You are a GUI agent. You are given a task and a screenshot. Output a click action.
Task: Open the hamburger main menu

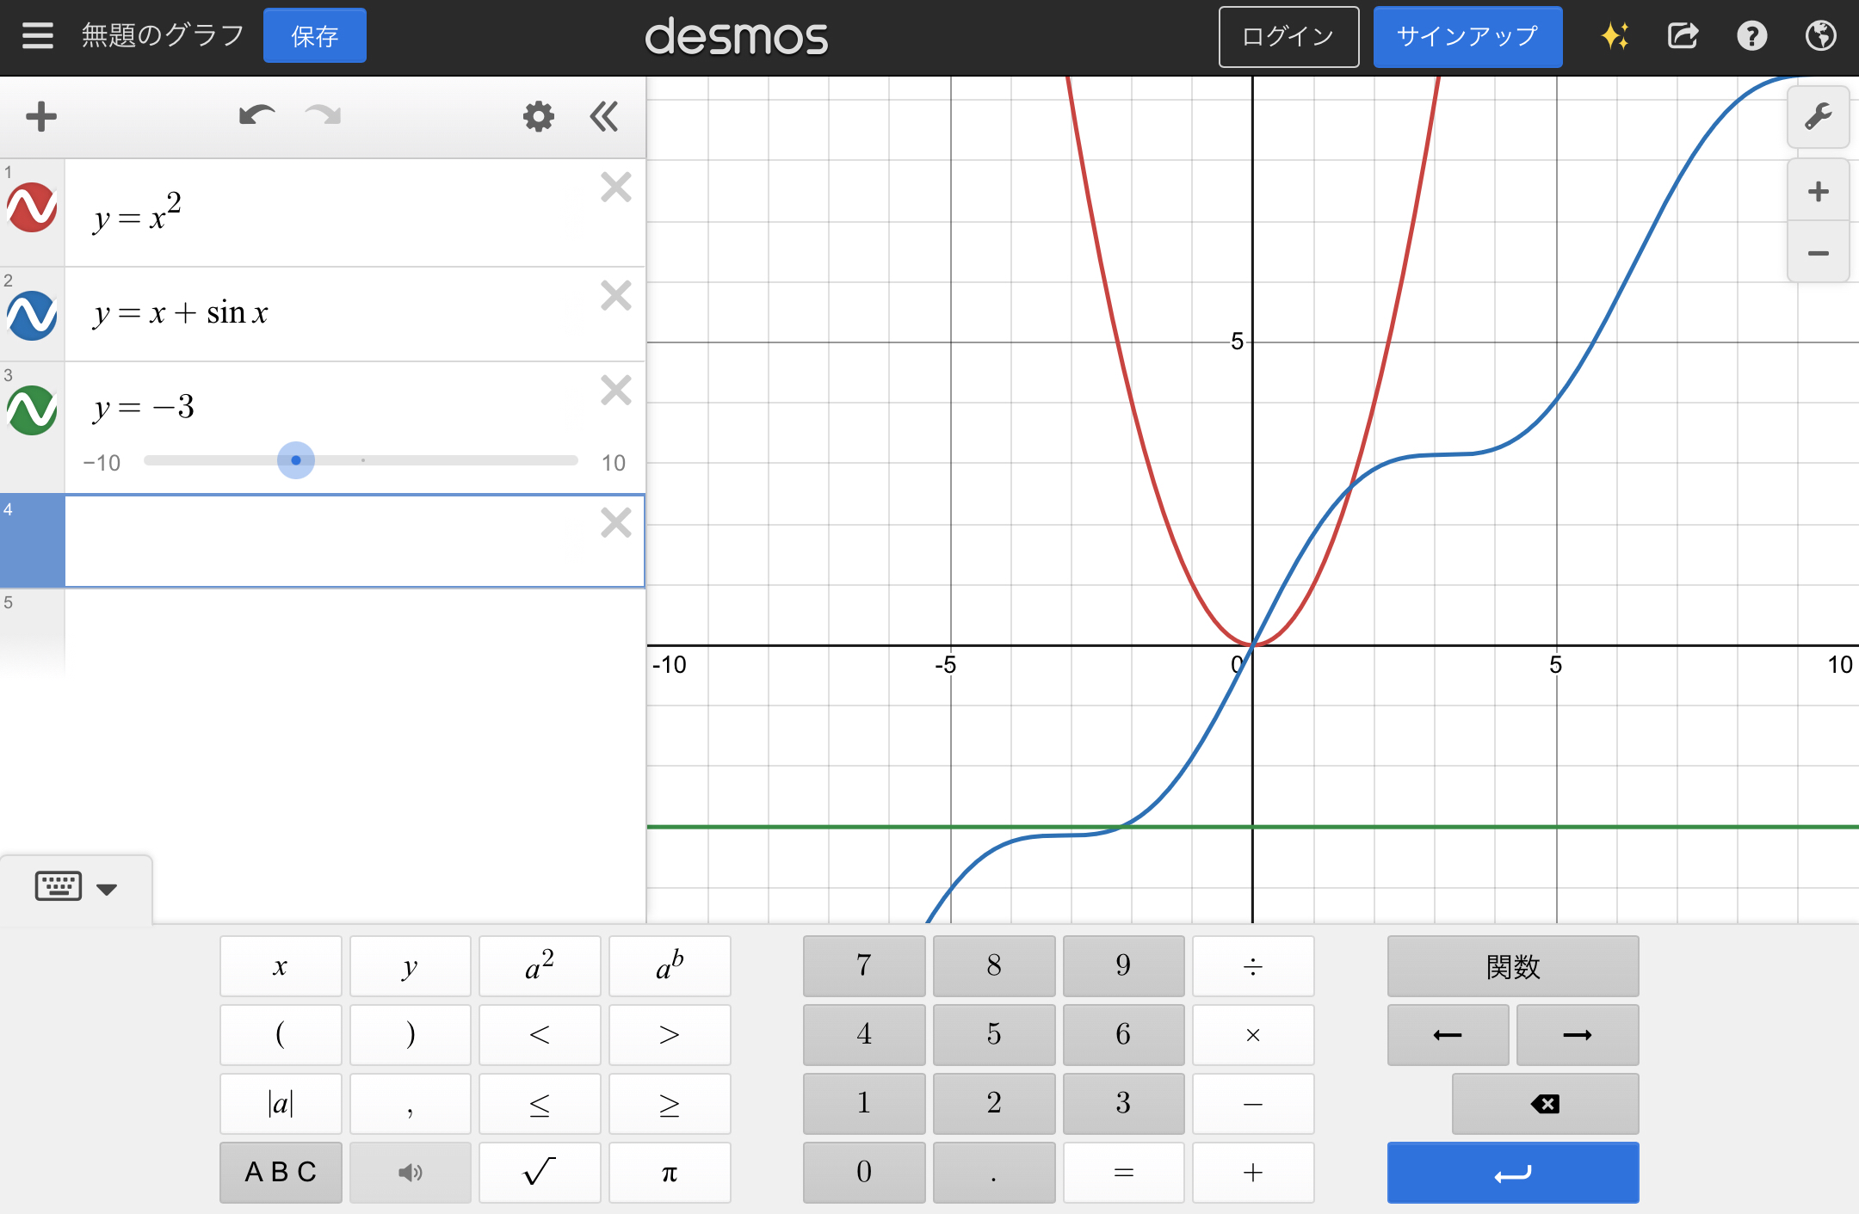[x=37, y=35]
